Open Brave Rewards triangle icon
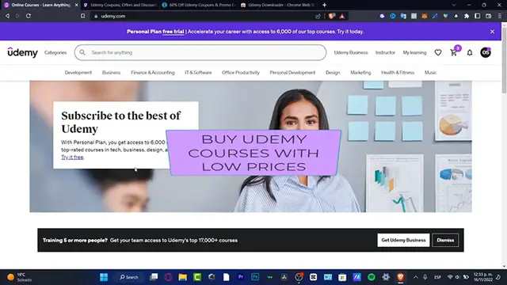The image size is (507, 285). click(x=342, y=16)
